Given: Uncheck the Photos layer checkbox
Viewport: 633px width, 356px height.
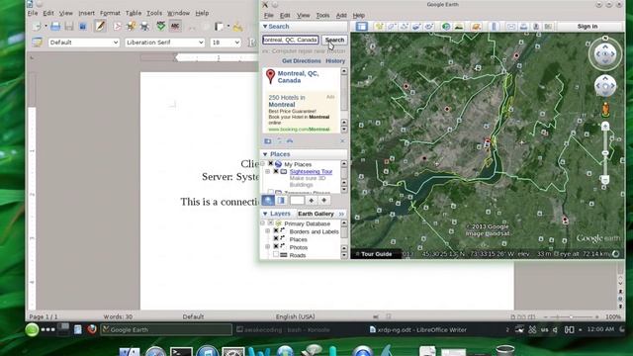Looking at the screenshot, I should click(x=276, y=246).
